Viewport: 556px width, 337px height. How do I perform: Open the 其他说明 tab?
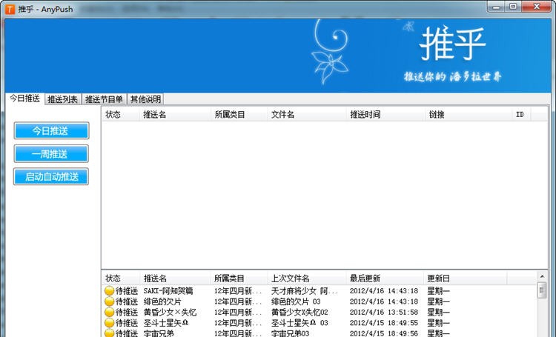(145, 99)
